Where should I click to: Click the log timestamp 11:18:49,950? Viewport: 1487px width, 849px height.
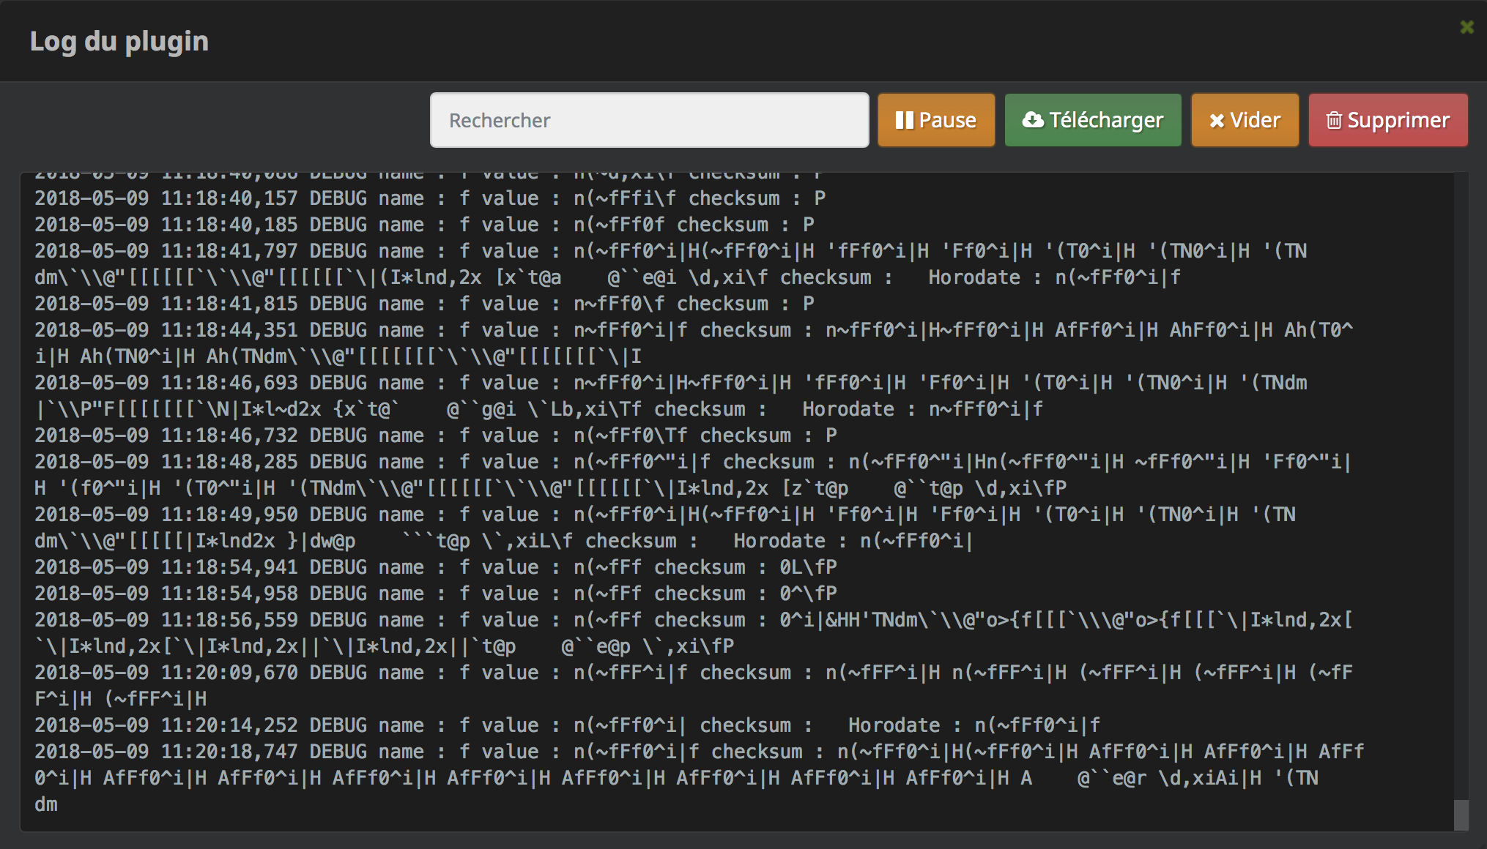pos(229,515)
